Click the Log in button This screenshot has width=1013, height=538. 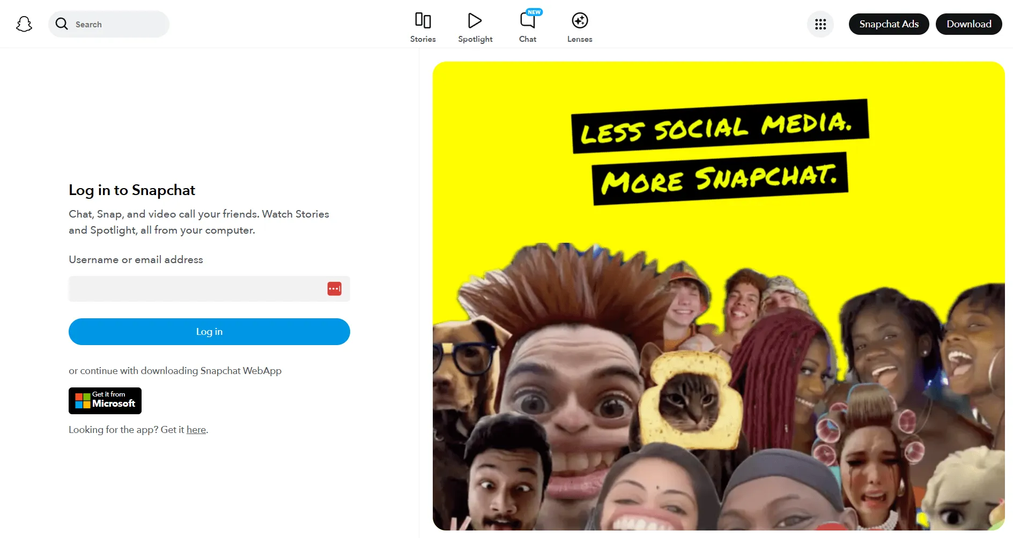209,331
